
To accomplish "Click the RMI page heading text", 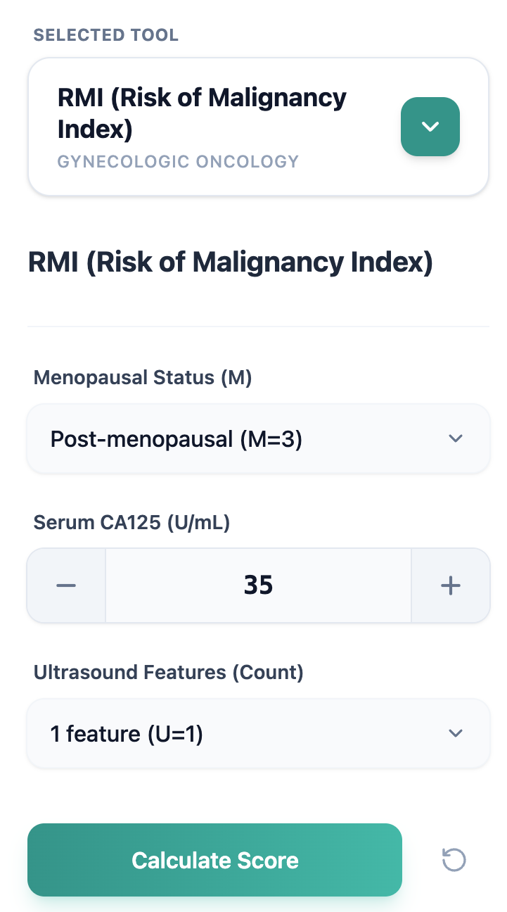I will [x=230, y=262].
